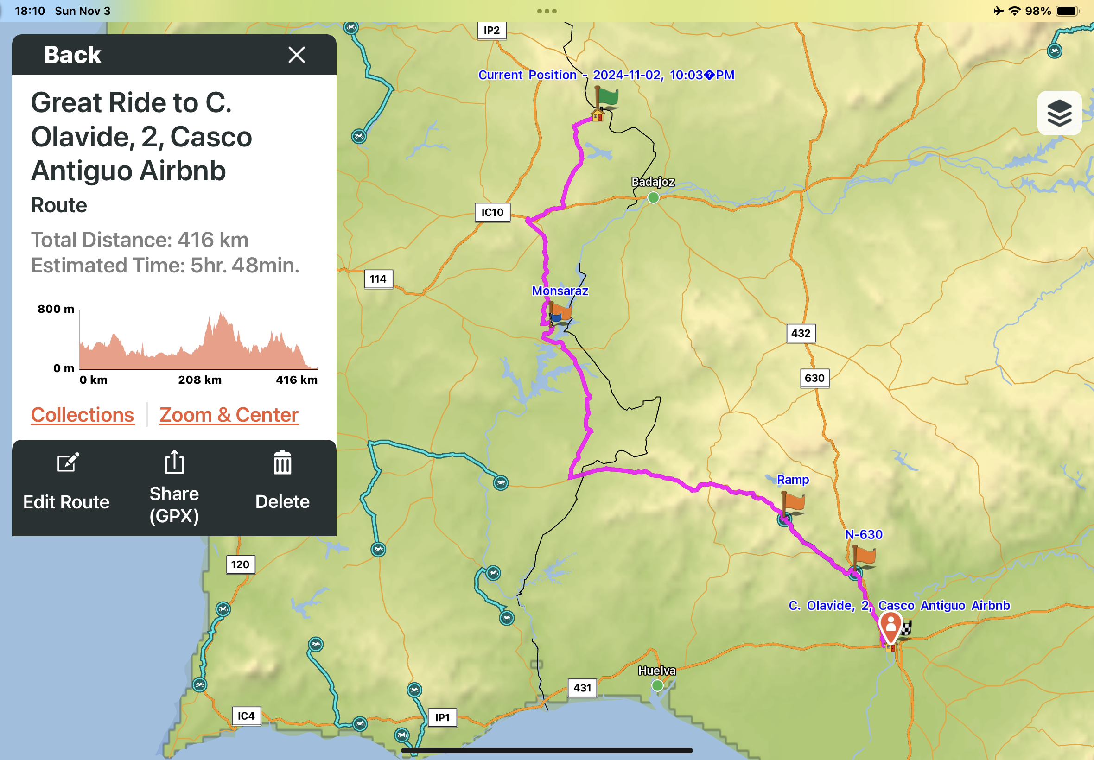Close the route details panel
The height and width of the screenshot is (760, 1094).
pos(296,55)
